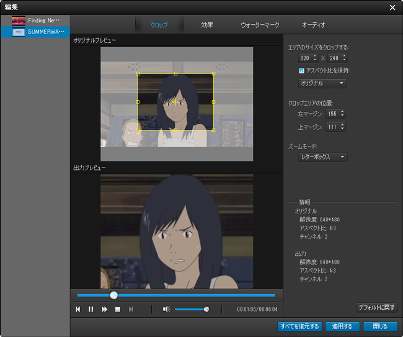Click the すべてを復元する button
403x337 pixels.
pos(299,326)
